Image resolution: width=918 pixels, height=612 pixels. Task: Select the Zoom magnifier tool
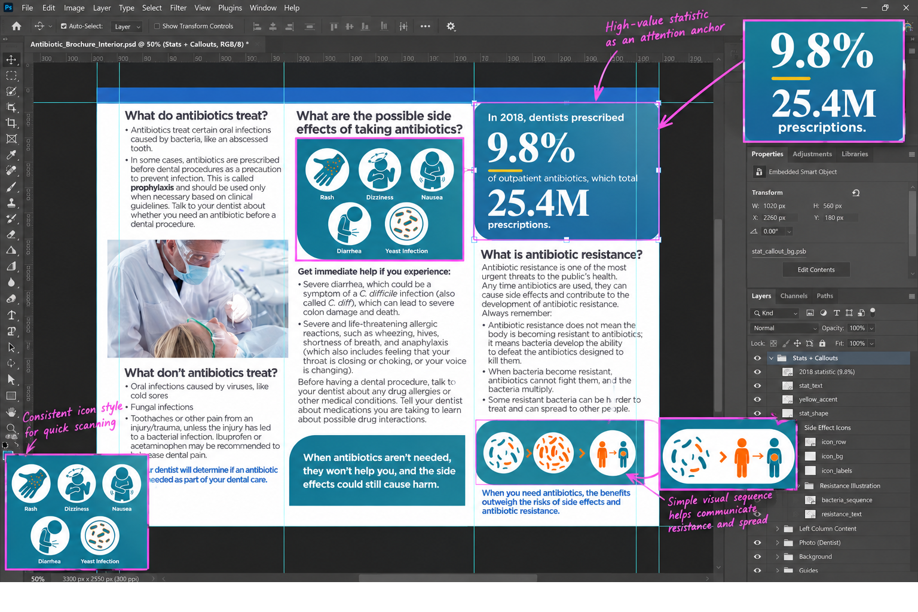pyautogui.click(x=11, y=428)
